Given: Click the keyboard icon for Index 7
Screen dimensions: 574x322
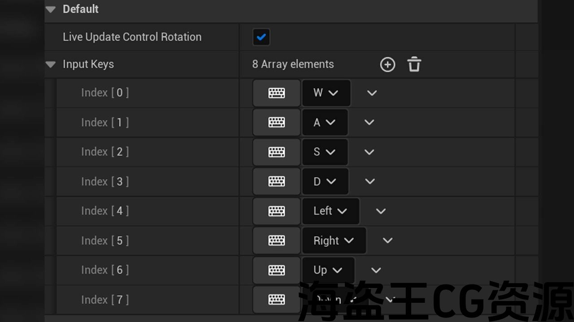Looking at the screenshot, I should [276, 300].
